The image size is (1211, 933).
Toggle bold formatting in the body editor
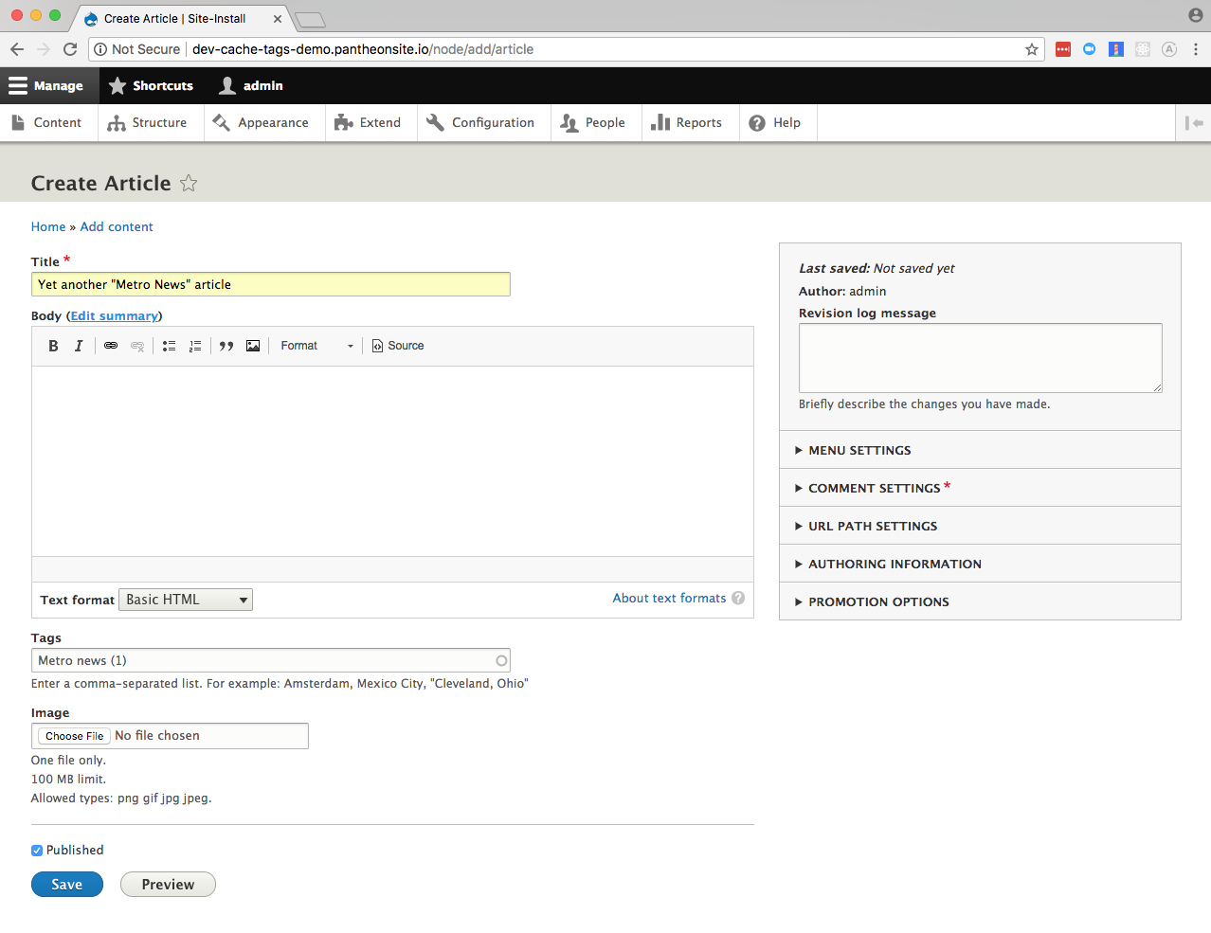click(53, 345)
